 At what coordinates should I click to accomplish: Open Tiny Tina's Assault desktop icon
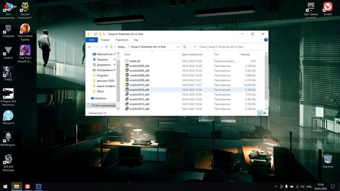click(25, 54)
